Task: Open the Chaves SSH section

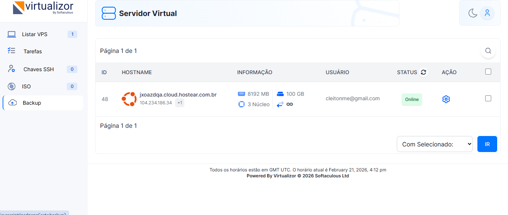Action: point(38,69)
